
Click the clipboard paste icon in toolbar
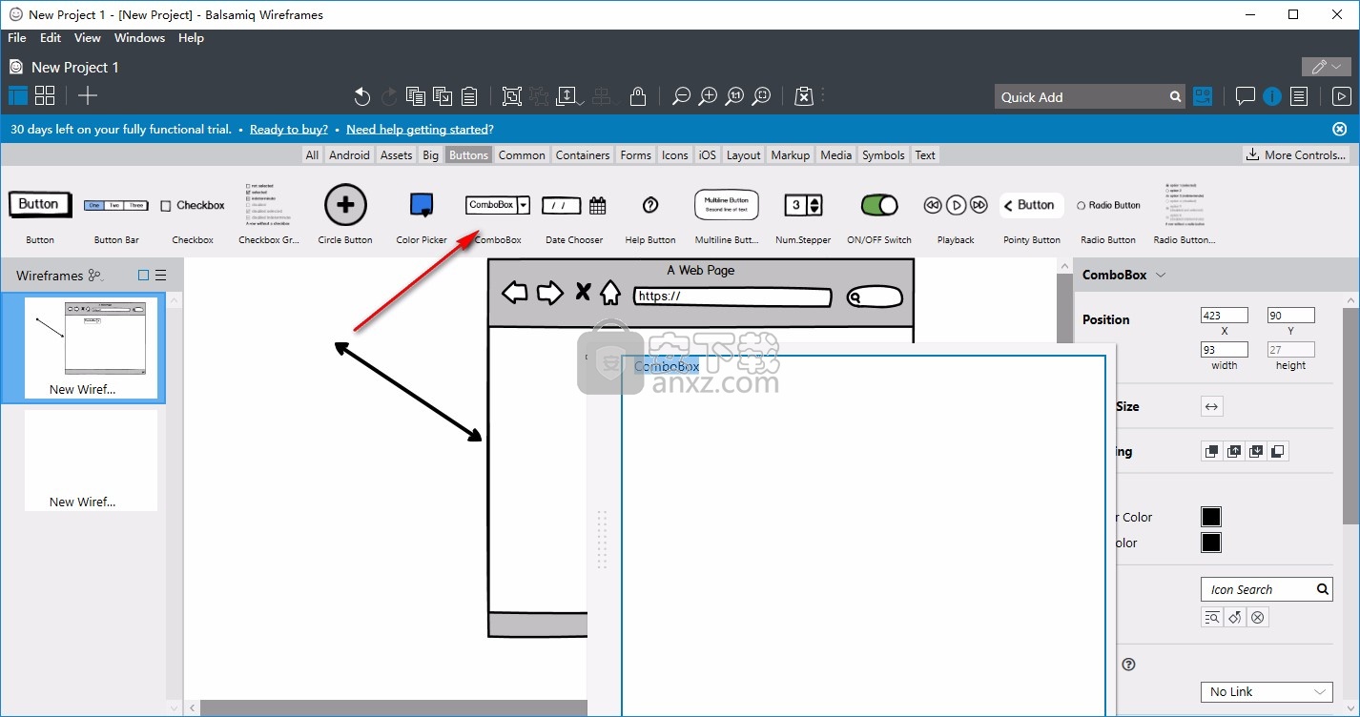[469, 96]
